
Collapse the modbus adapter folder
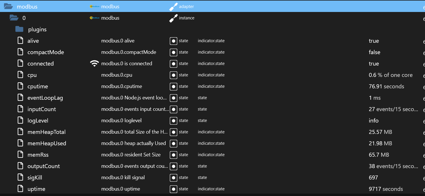[8, 7]
